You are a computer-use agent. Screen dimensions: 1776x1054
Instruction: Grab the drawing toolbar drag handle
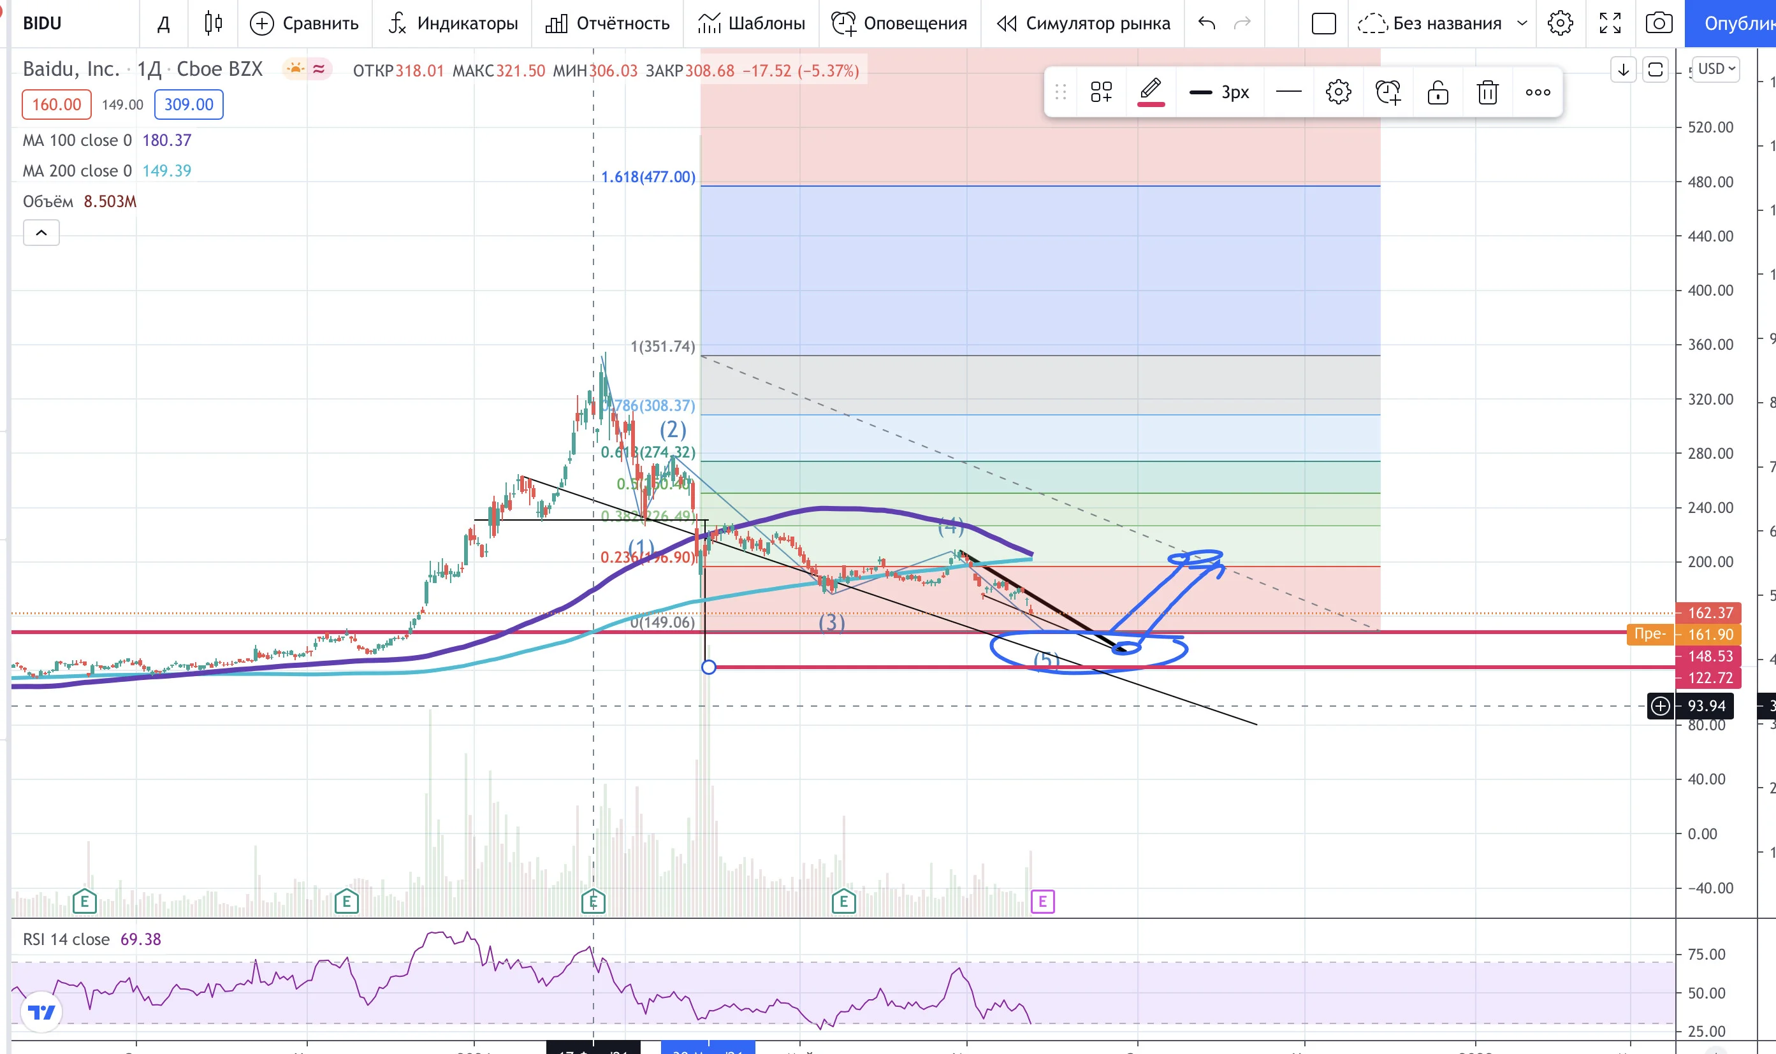[x=1061, y=92]
